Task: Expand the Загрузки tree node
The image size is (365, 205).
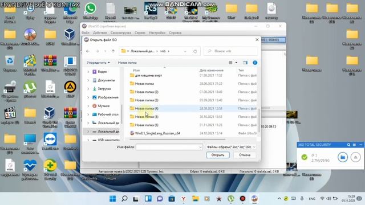Action: 88,89
